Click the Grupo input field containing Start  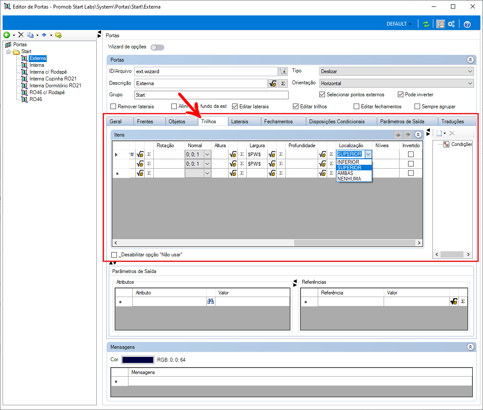[x=212, y=95]
